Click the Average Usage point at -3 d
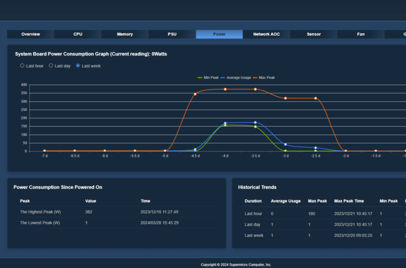The image size is (406, 268). click(x=285, y=144)
